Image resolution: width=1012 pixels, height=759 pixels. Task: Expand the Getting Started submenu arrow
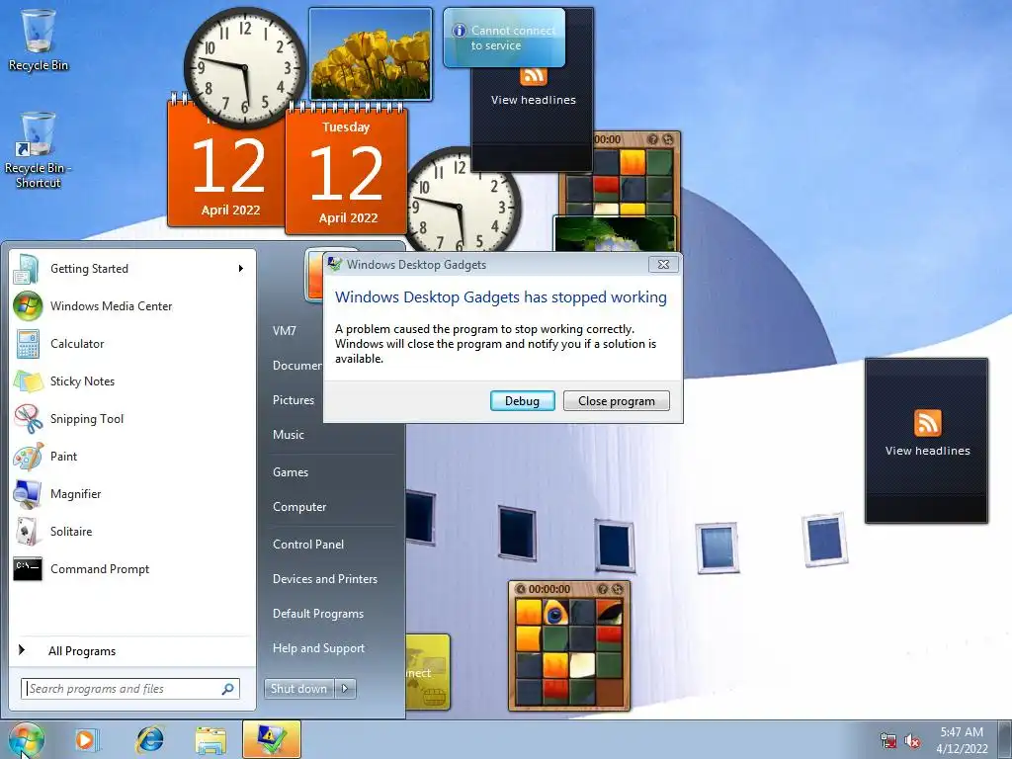click(x=241, y=269)
